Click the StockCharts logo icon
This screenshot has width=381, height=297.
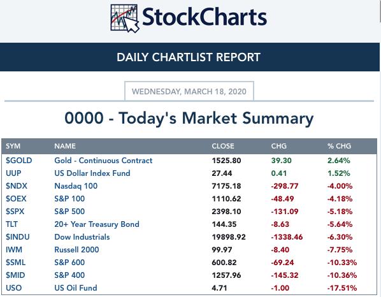[125, 18]
